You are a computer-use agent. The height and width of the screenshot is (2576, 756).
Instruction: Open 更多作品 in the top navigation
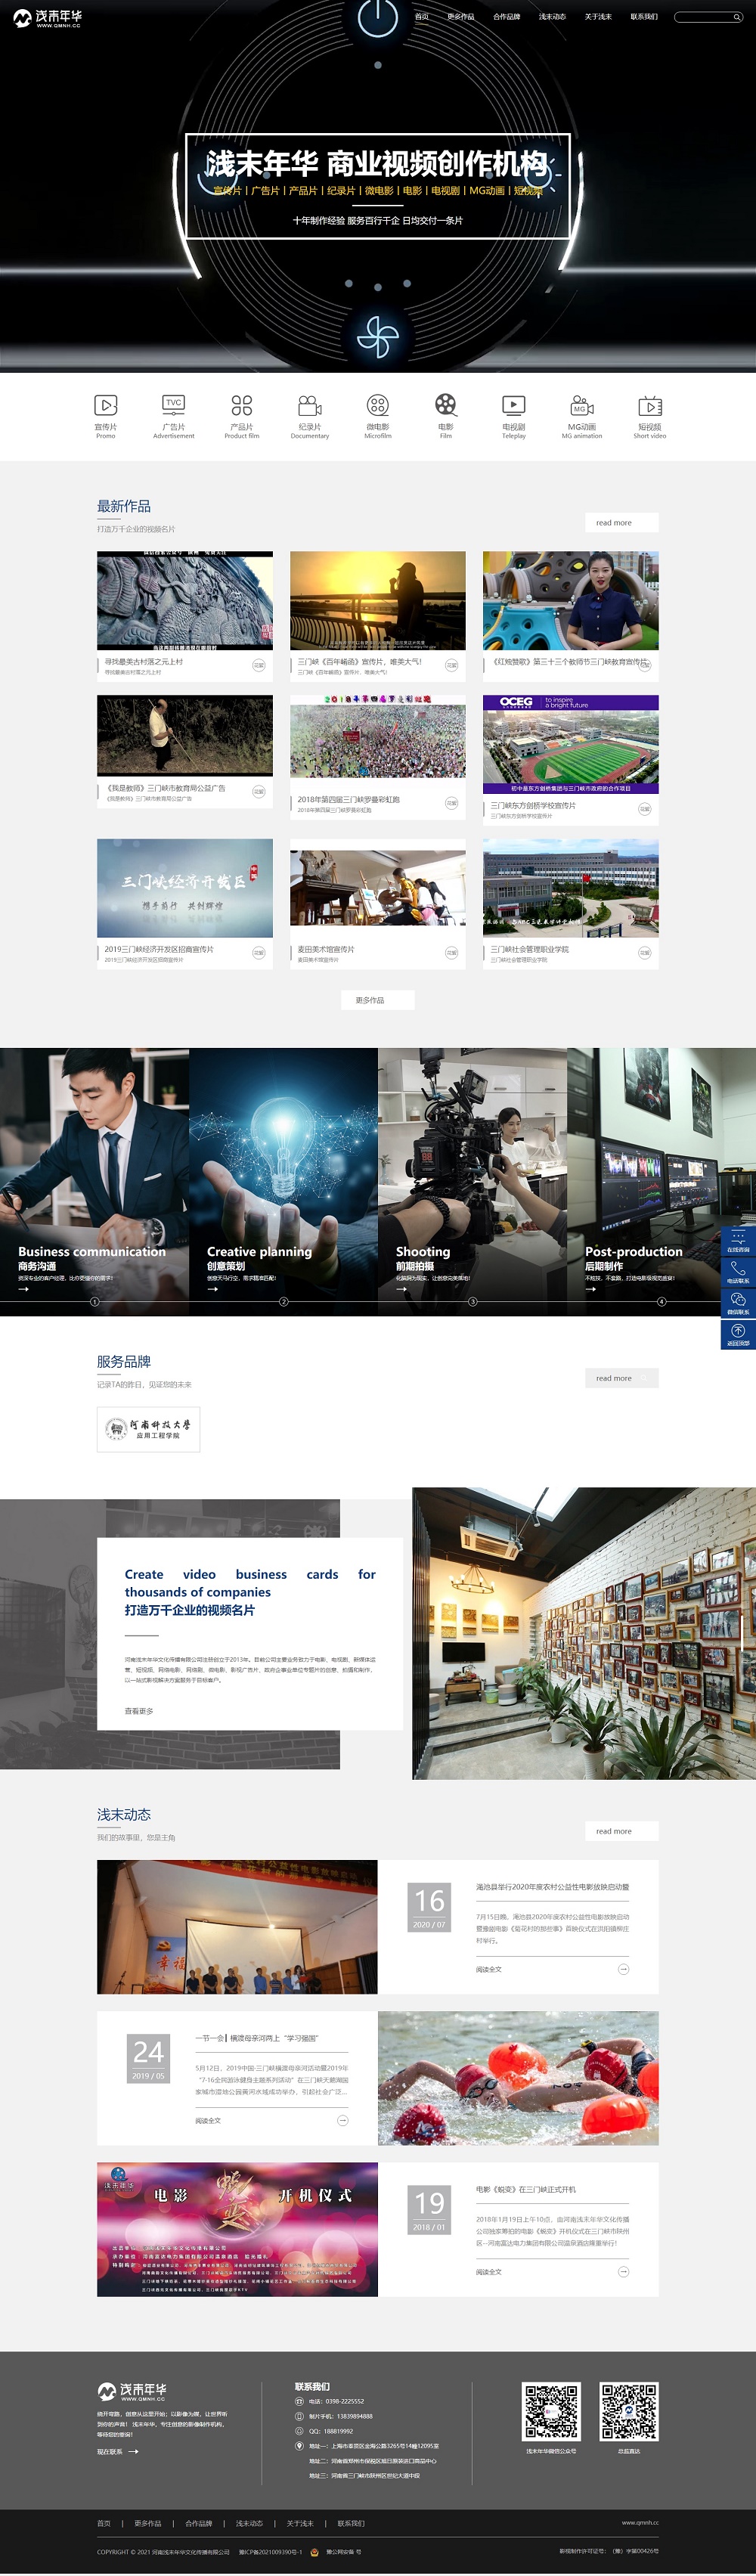461,17
